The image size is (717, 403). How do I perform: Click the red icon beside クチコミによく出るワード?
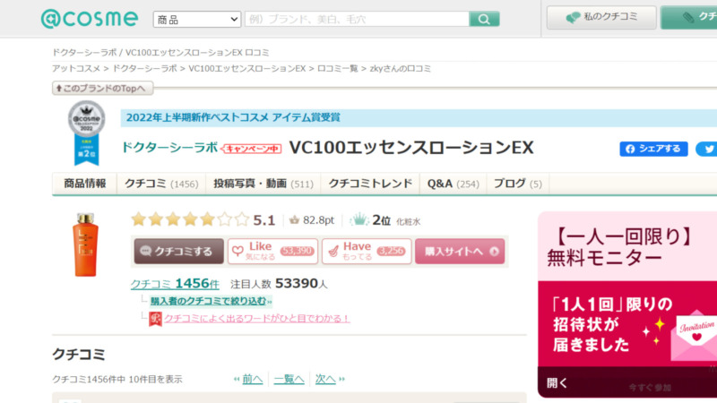155,319
